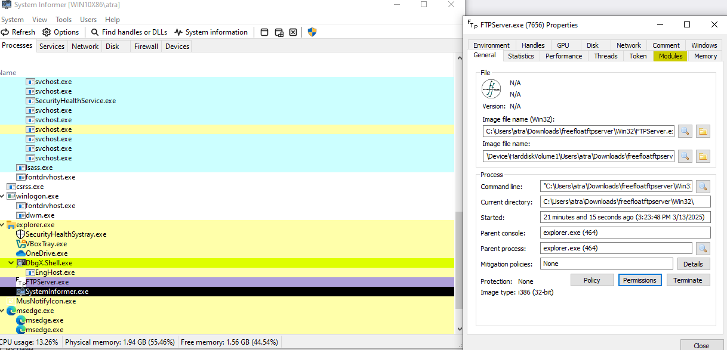This screenshot has height=350, width=727.
Task: Open Options from the toolbar
Action: click(x=60, y=32)
